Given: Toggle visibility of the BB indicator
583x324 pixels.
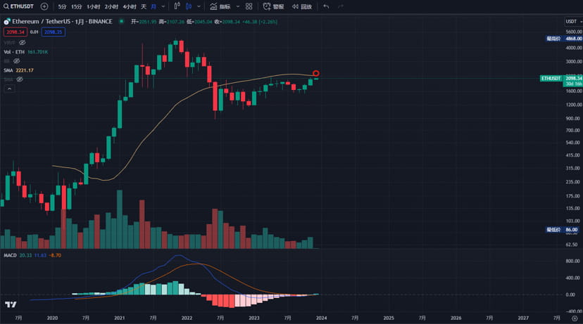Looking at the screenshot, I should [x=16, y=61].
